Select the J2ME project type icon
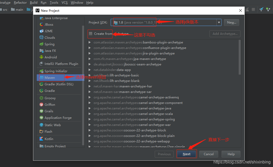 click(41, 31)
